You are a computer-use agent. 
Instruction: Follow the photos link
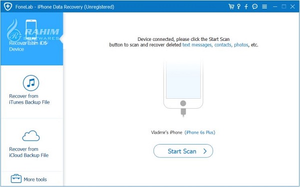241,45
